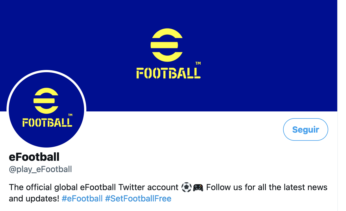Click the yellow e emblem inside profile avatar

click(x=46, y=101)
